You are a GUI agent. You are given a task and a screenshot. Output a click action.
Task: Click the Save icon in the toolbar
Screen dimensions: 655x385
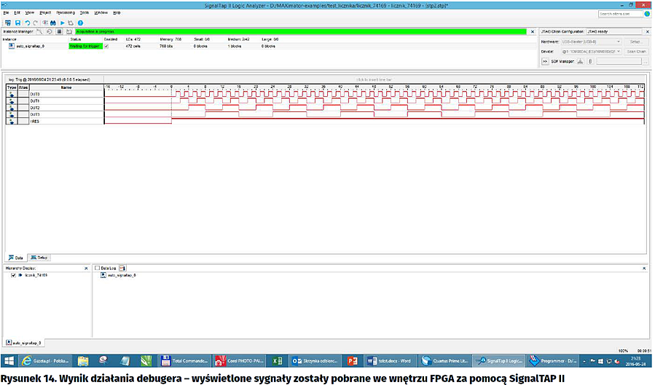[x=17, y=23]
